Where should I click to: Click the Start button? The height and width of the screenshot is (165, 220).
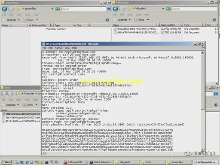(6, 162)
